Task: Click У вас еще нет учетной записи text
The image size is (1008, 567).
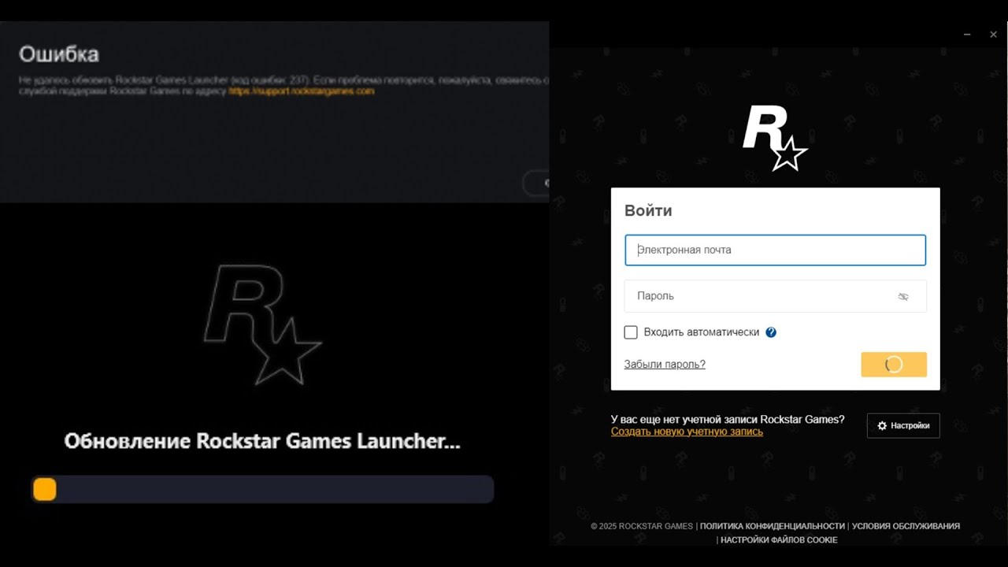Action: click(728, 420)
